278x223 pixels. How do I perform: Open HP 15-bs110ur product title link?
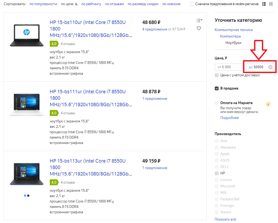tap(91, 29)
